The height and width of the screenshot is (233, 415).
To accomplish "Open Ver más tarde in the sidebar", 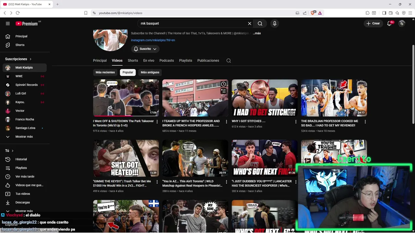I will point(25,176).
